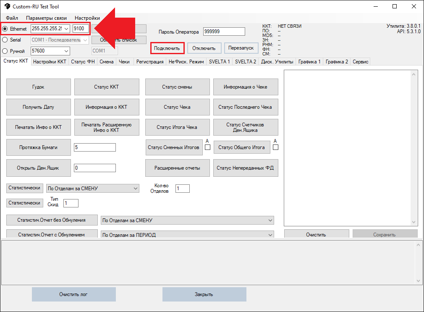Click the Ethernet port 9100 field

coord(81,29)
